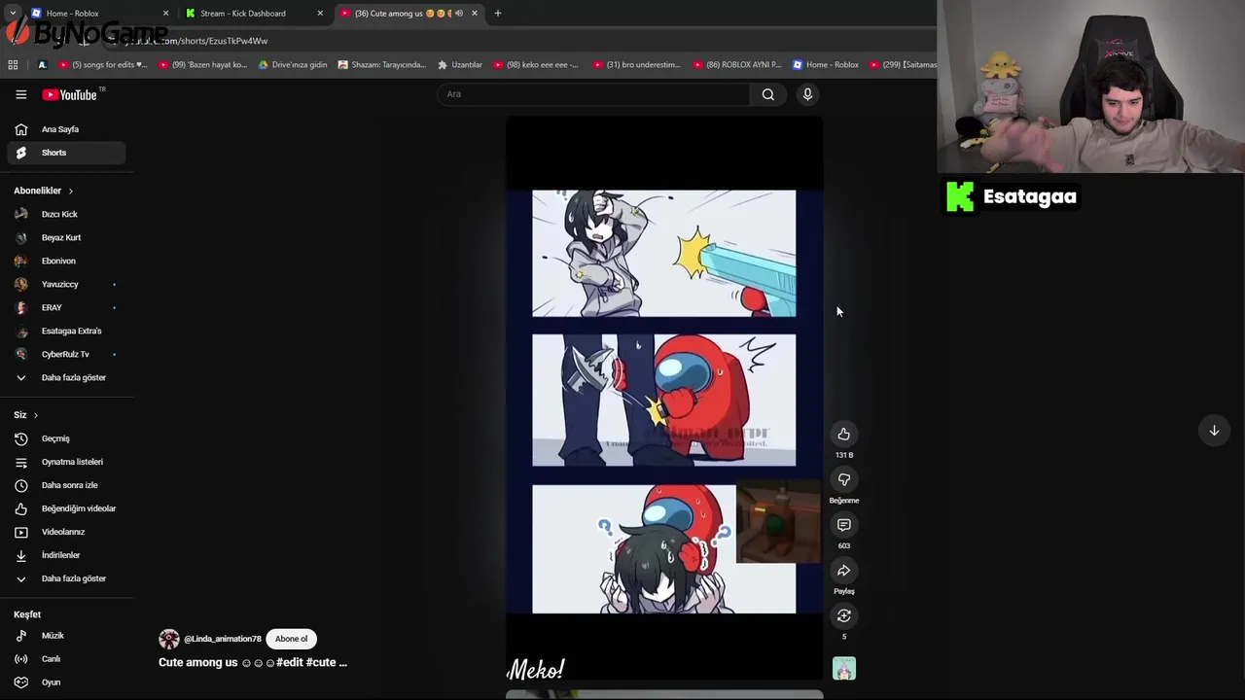
Task: Expand the Siz list's Daha fazla göster
Action: point(66,578)
